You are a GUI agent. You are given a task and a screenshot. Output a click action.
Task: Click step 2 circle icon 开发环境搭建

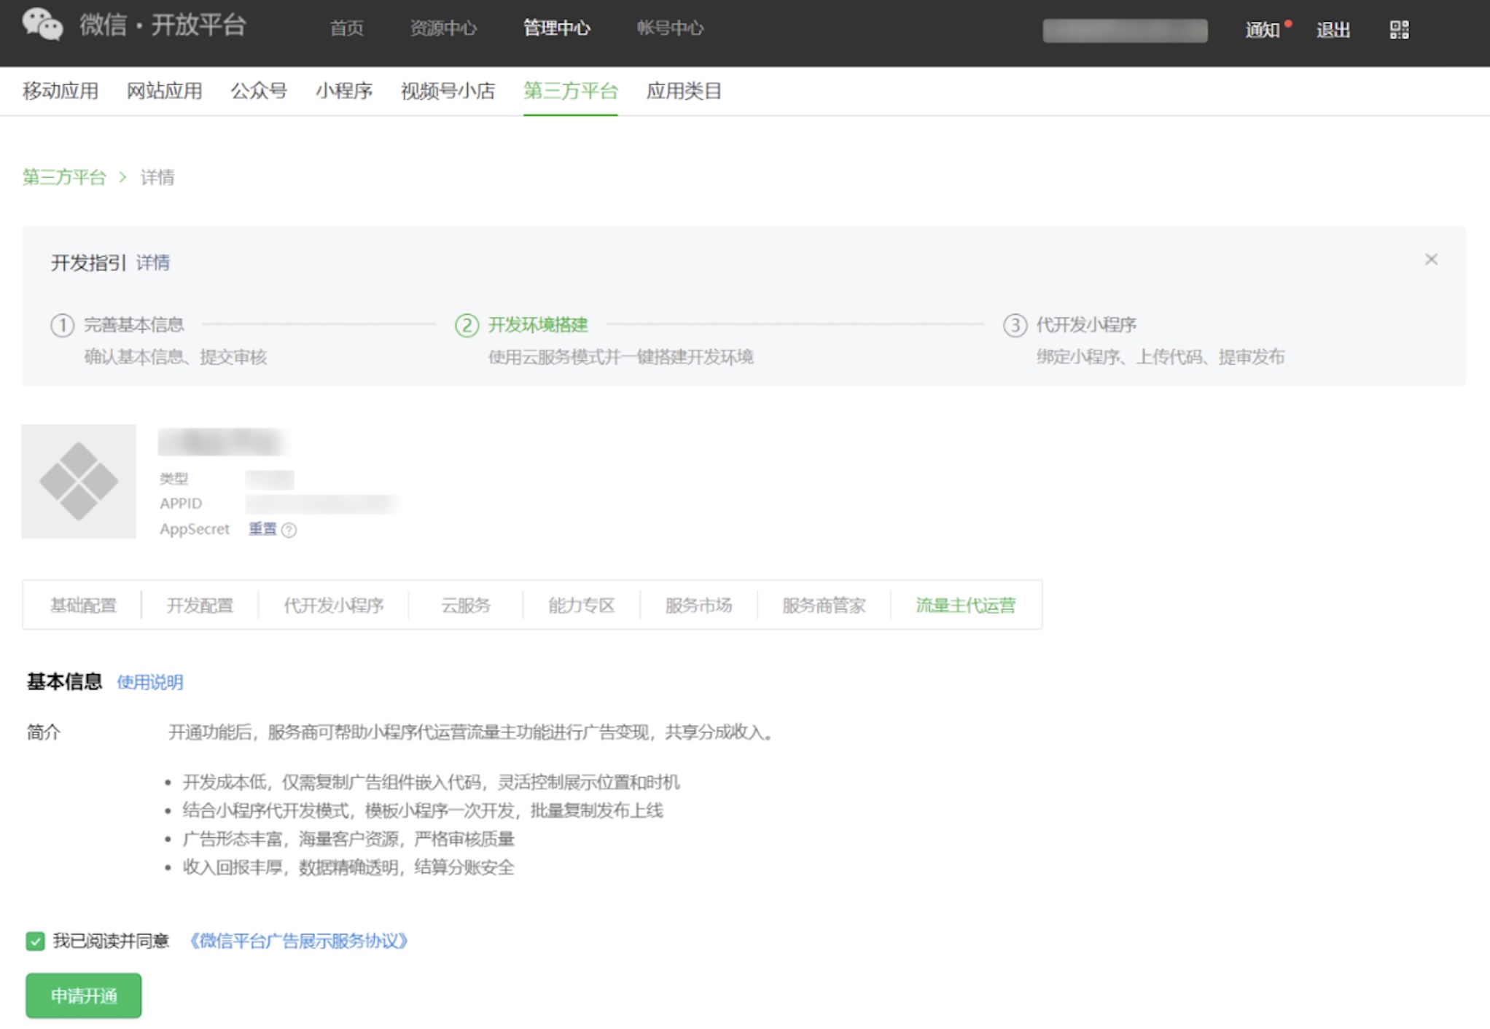[467, 325]
